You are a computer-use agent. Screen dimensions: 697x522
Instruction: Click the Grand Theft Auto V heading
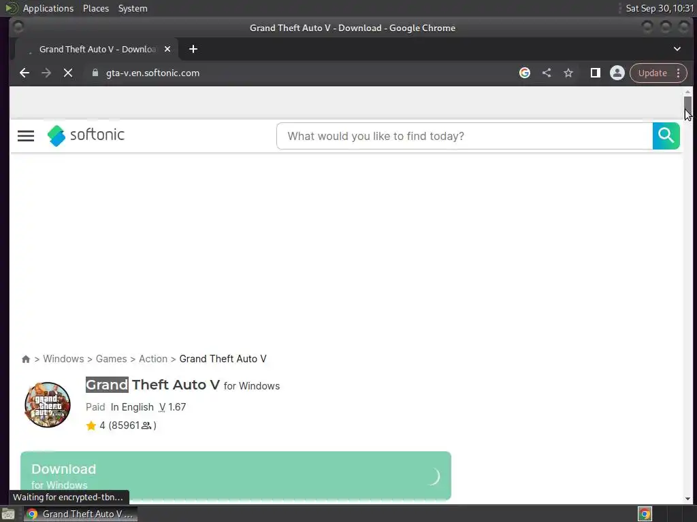pos(152,385)
